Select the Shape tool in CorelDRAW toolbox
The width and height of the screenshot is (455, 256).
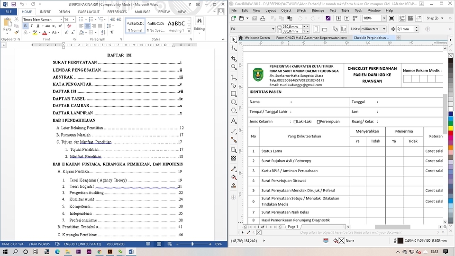click(x=234, y=48)
